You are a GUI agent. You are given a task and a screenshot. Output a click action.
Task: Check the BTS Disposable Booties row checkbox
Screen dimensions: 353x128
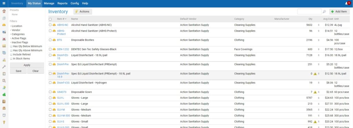pyautogui.click(x=50, y=40)
